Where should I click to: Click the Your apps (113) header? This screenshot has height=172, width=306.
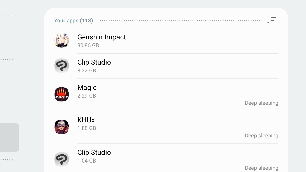point(73,21)
